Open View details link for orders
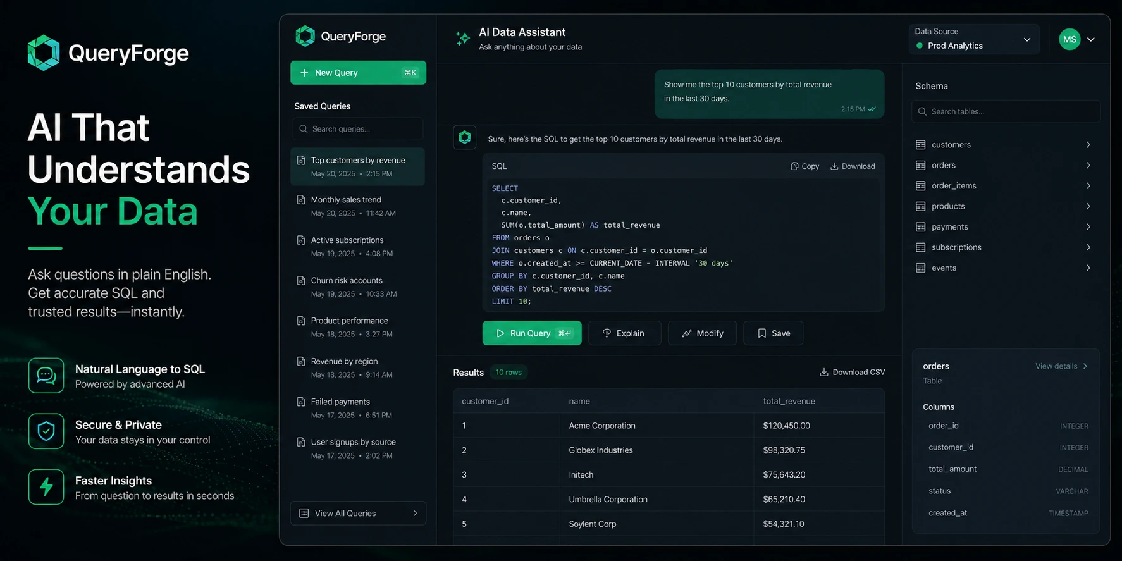 [x=1061, y=366]
